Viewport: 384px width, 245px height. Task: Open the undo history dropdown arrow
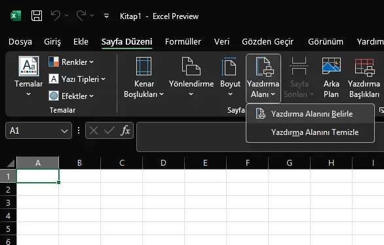point(66,16)
